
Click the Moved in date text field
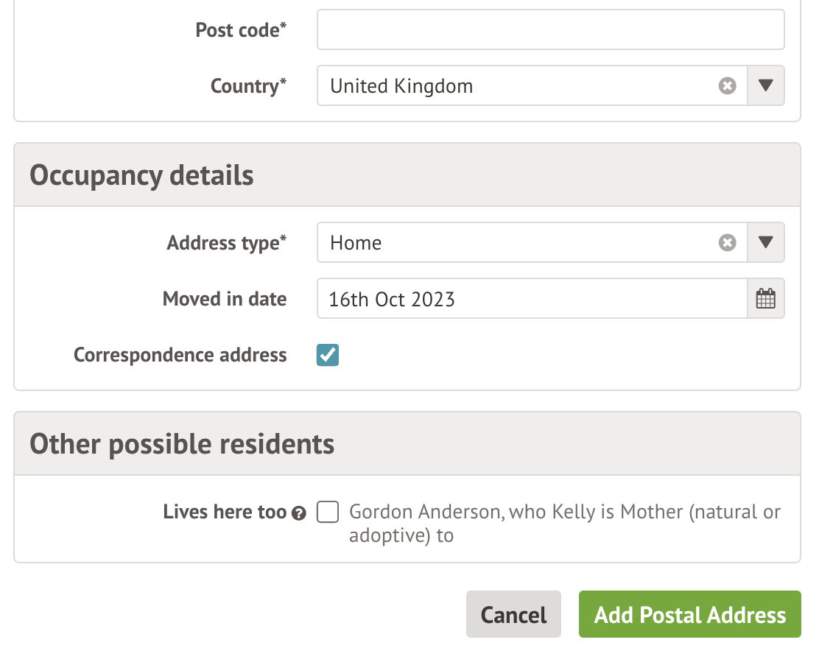tap(530, 299)
